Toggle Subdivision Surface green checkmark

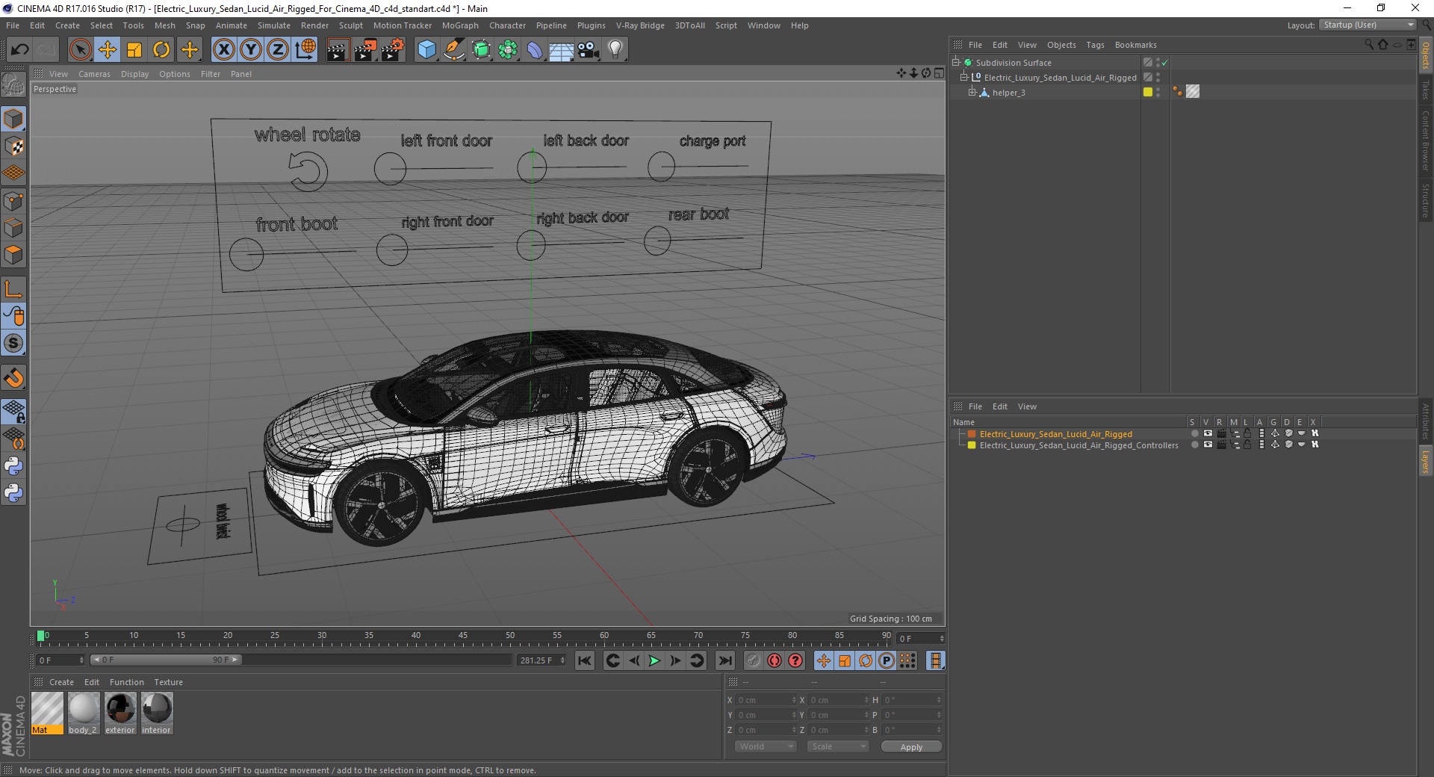[1164, 63]
